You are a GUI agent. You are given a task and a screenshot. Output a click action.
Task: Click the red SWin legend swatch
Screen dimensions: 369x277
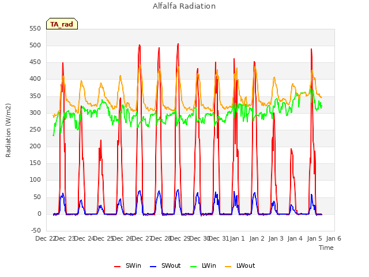point(117,267)
